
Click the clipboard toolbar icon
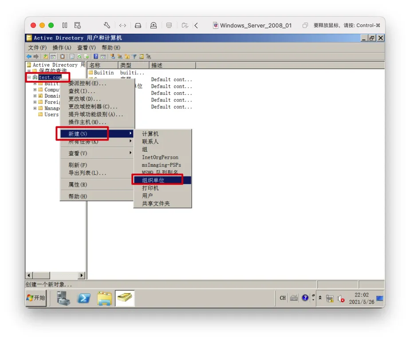coord(62,56)
